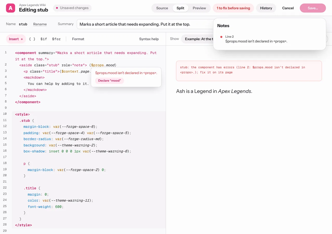Image resolution: width=332 pixels, height=234 pixels.
Task: Select the Line 2 note entry
Action: tap(269, 39)
